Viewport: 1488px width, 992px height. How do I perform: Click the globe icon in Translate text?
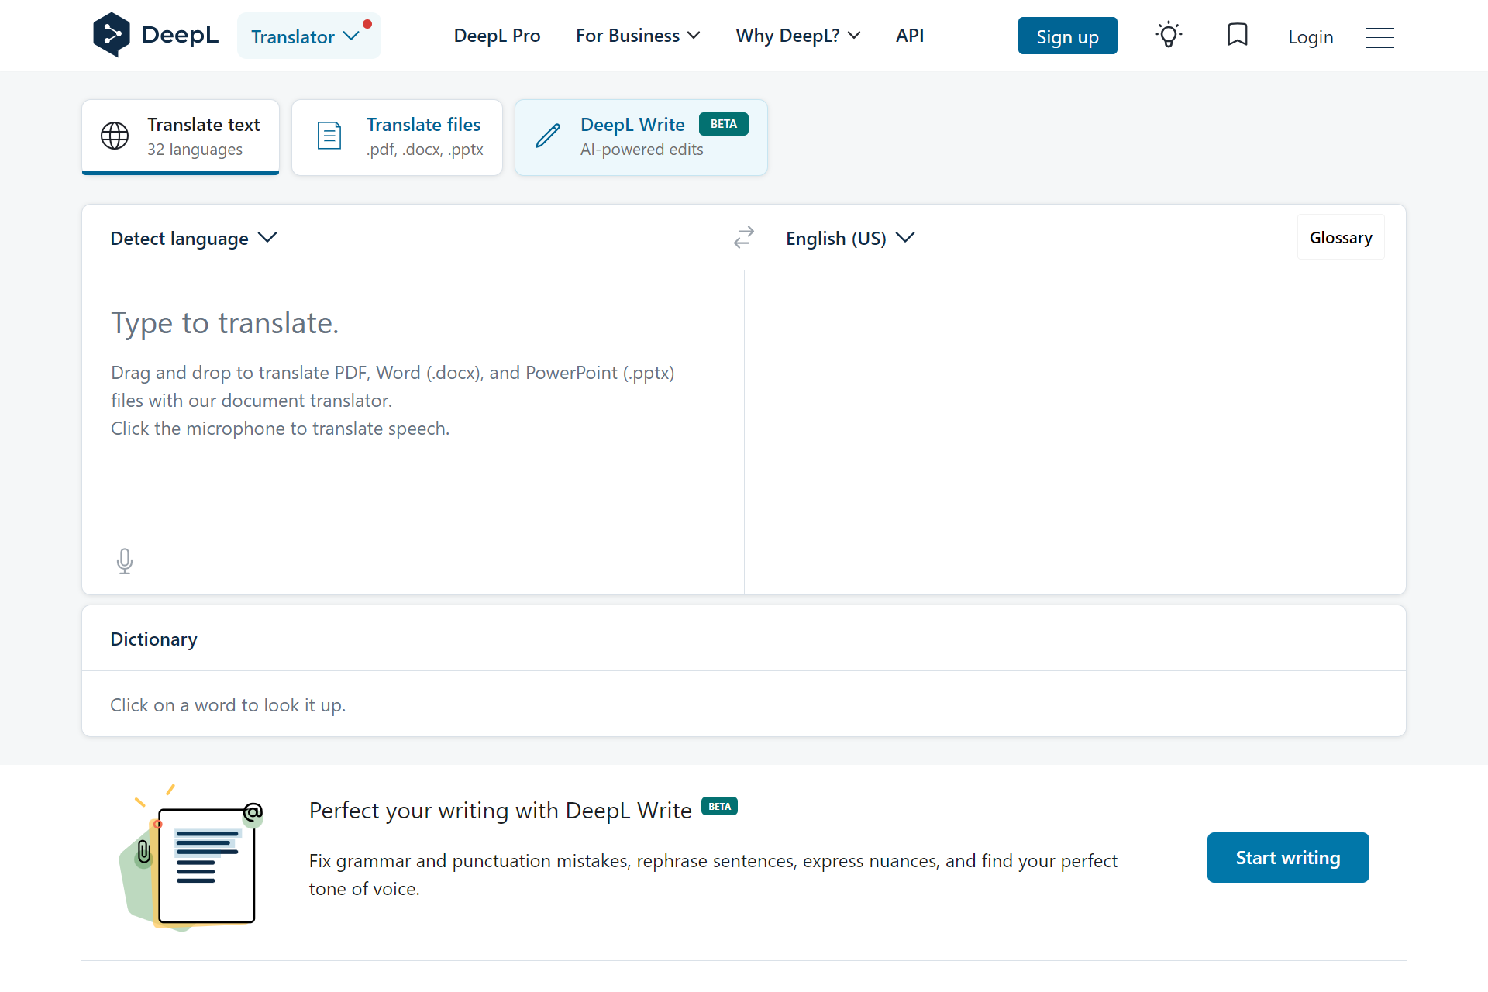pos(115,136)
